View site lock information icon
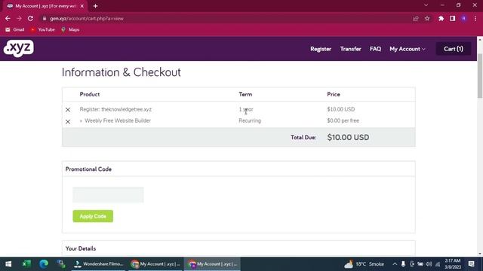Image resolution: width=483 pixels, height=271 pixels. point(45,18)
